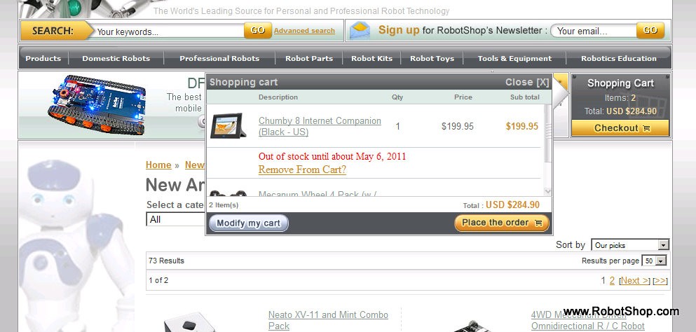Screen dimensions: 696x332
Task: Click cart scrollbar down arrow
Action: pyautogui.click(x=547, y=191)
